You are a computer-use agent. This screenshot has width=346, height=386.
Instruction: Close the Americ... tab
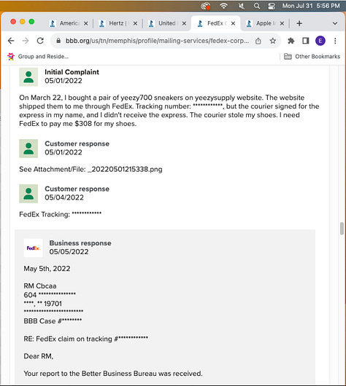(85, 23)
